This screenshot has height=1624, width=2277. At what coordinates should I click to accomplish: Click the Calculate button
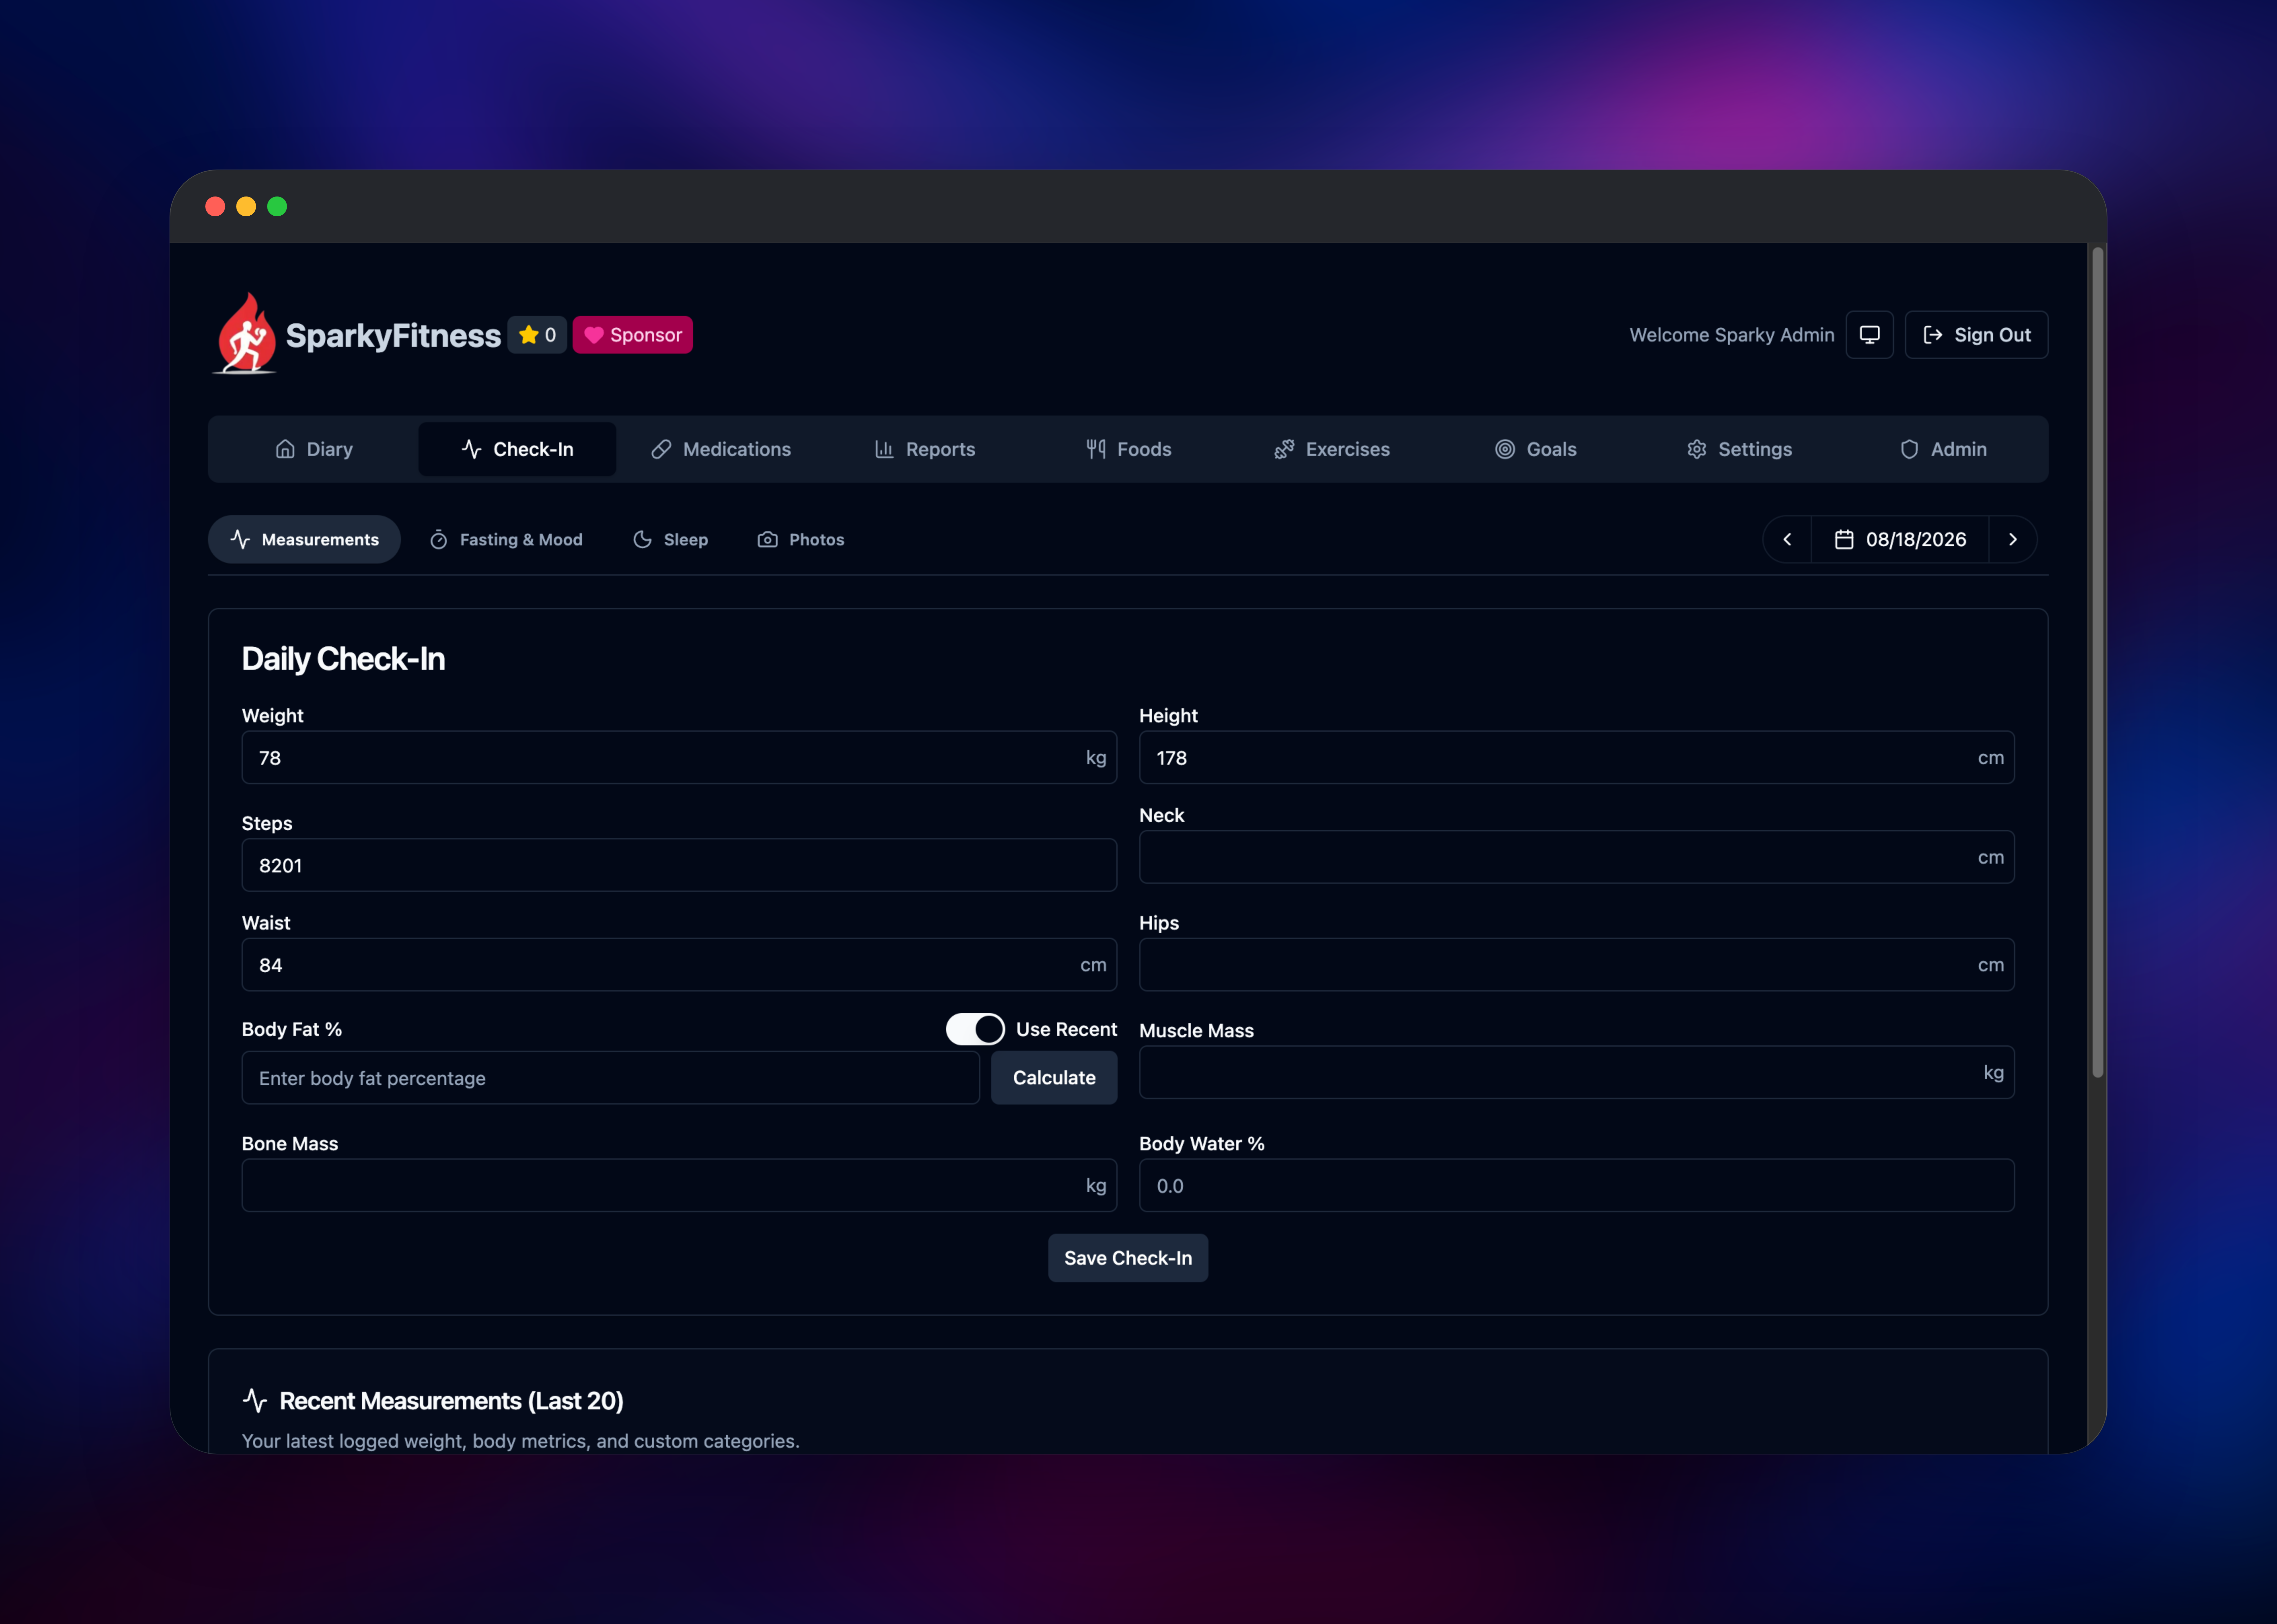1054,1078
